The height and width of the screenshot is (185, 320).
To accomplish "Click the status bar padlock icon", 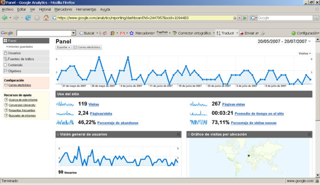I will point(317,181).
